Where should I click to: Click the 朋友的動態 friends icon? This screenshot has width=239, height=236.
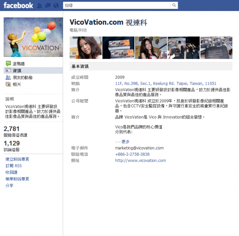pyautogui.click(x=8, y=77)
